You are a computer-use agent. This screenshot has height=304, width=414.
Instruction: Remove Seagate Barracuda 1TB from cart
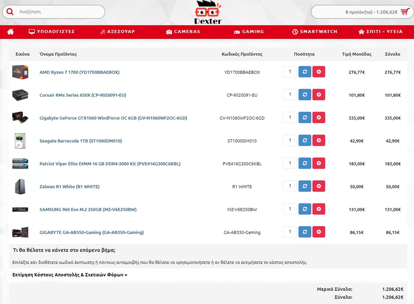(x=319, y=140)
